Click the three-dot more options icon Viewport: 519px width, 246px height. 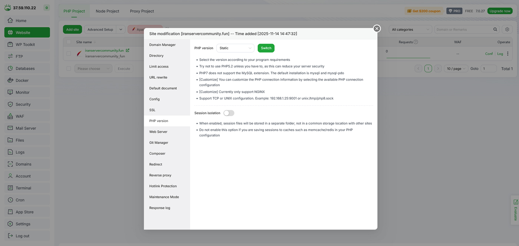508,54
